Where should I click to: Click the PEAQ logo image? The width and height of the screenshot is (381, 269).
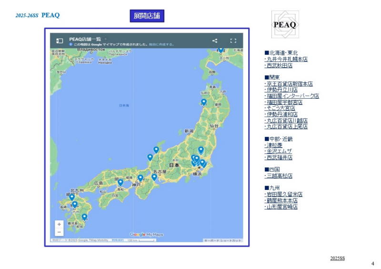[x=285, y=24]
